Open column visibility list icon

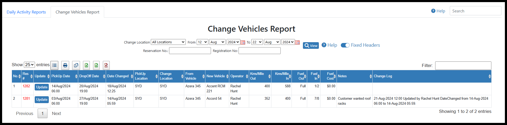[x=54, y=65]
